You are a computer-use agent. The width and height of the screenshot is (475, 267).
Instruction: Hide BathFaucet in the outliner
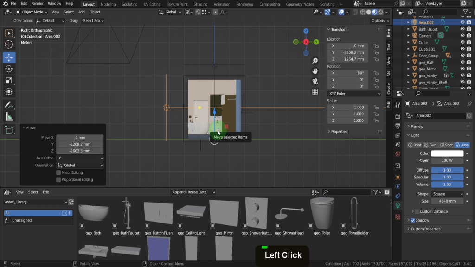[462, 29]
